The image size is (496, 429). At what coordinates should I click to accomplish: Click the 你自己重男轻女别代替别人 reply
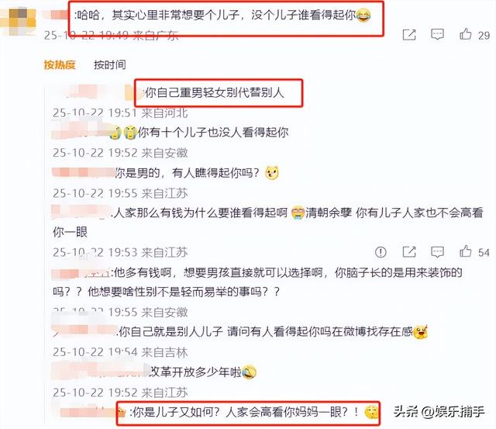214,93
